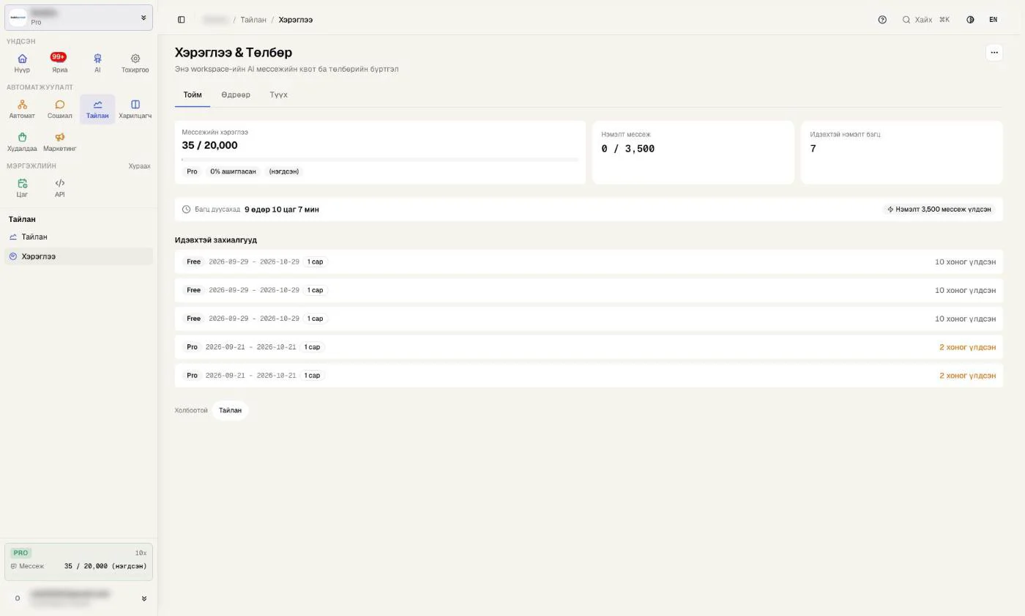Screen dimensions: 1025x616
Task: Select Хэрэглээ in the sidebar submenu
Action: pos(78,256)
